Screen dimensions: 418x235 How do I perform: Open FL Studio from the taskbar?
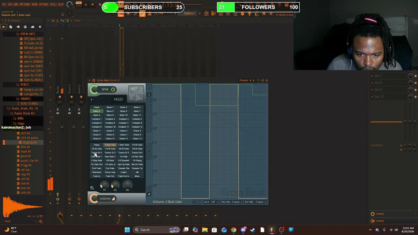point(272,230)
